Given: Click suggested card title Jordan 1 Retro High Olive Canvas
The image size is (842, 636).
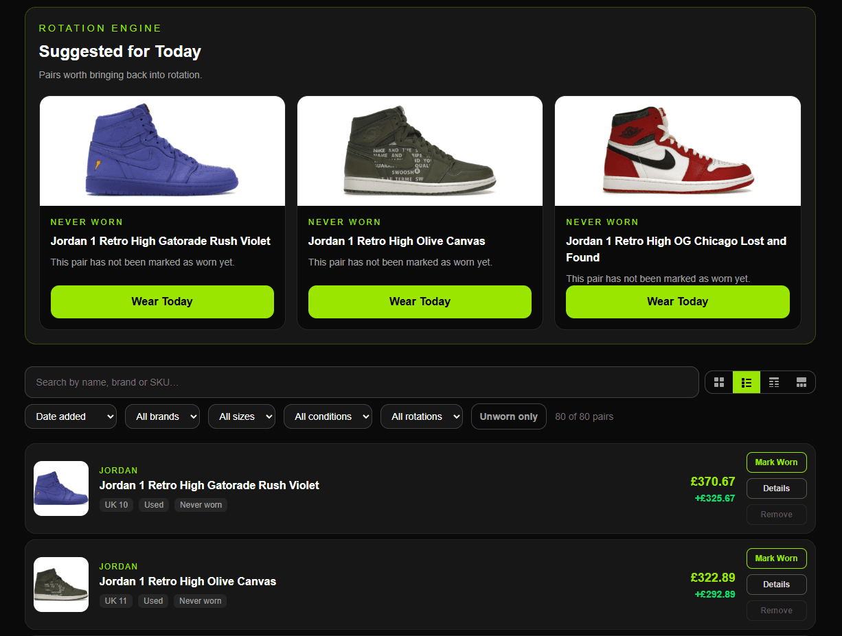Looking at the screenshot, I should coord(397,242).
